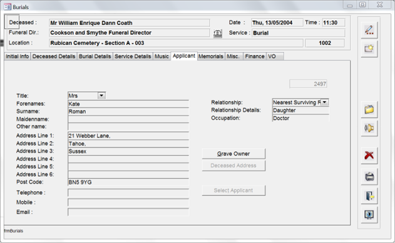Open the Deceased Details tab
This screenshot has height=243, width=395.
(x=54, y=56)
